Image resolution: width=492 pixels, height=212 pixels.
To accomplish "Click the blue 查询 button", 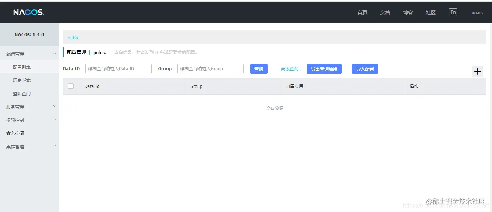I will (x=259, y=69).
